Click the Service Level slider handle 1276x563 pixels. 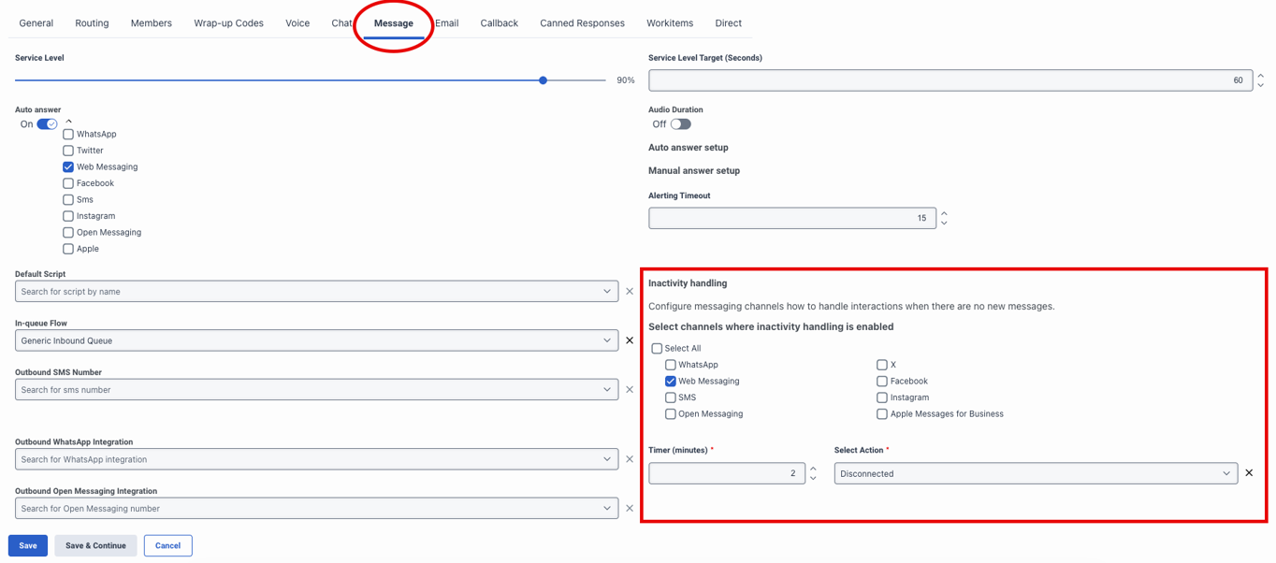click(x=543, y=80)
